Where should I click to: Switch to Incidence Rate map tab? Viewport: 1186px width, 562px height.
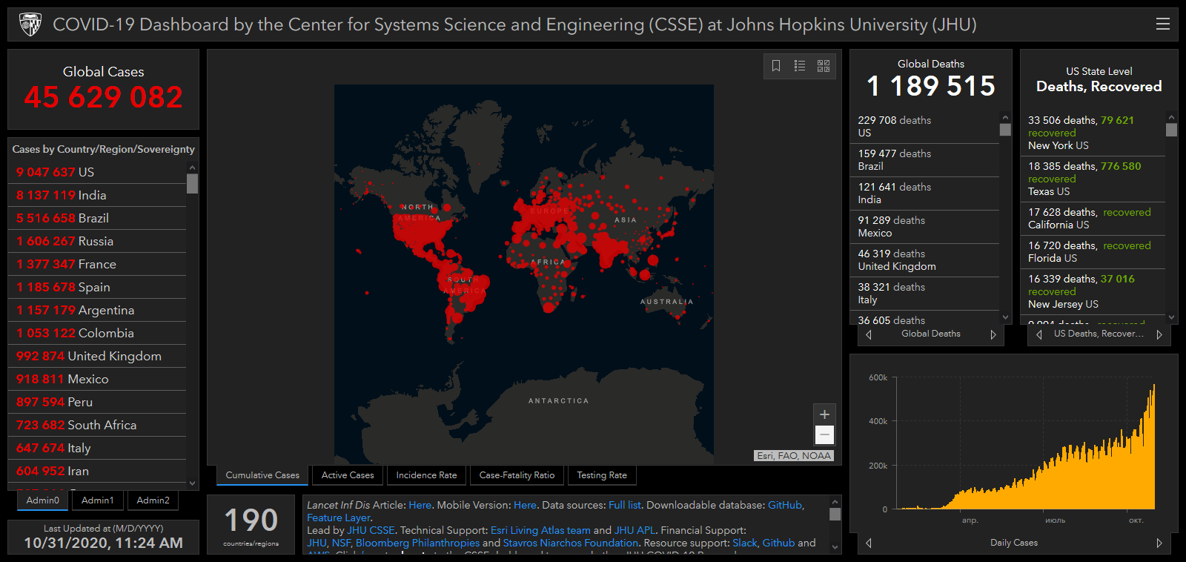426,475
